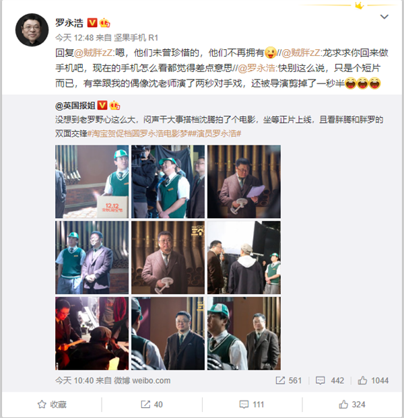Image resolution: width=404 pixels, height=418 pixels.
Task: Open the 罗永浩 username link
Action: pyautogui.click(x=69, y=23)
